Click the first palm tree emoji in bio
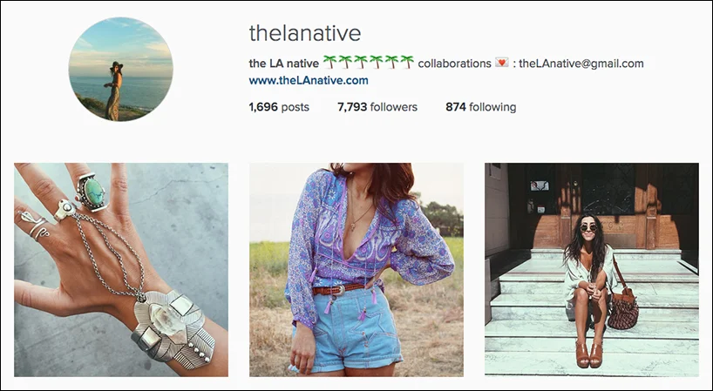 (x=329, y=62)
